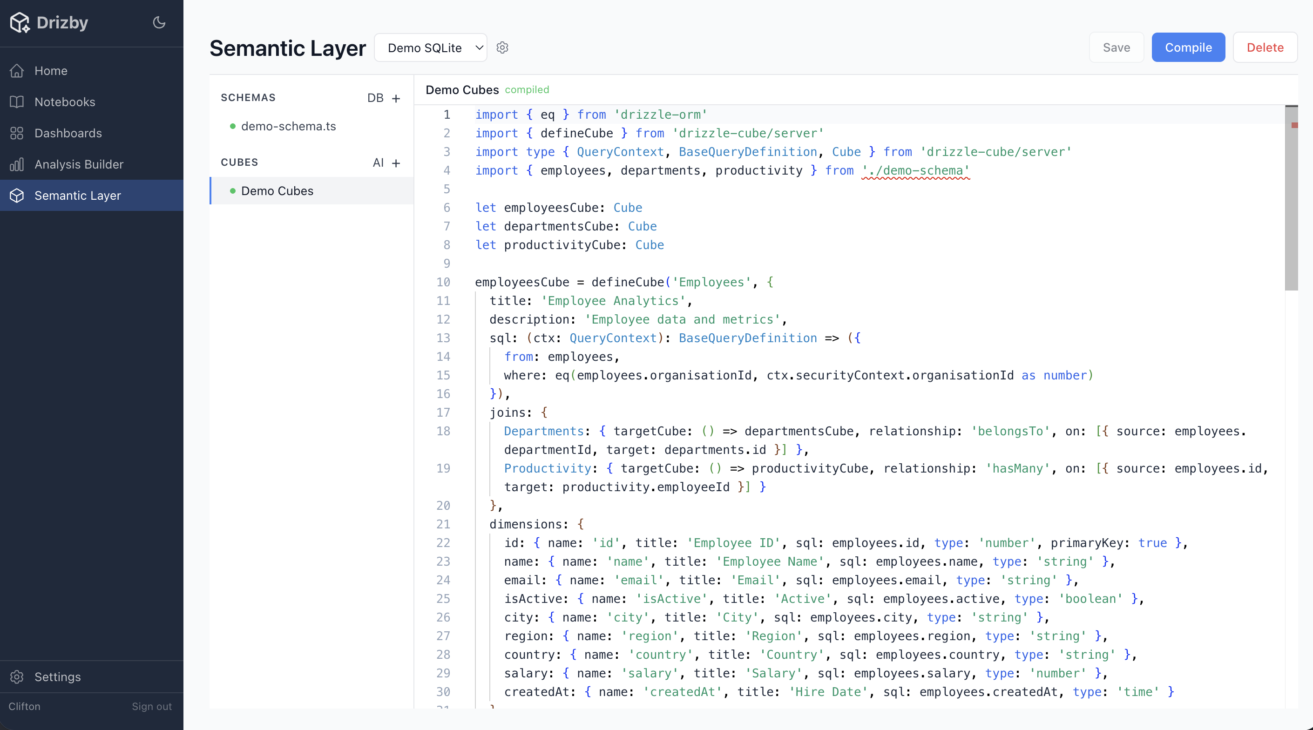The width and height of the screenshot is (1313, 730).
Task: Add a new cube with the plus icon
Action: pos(397,163)
